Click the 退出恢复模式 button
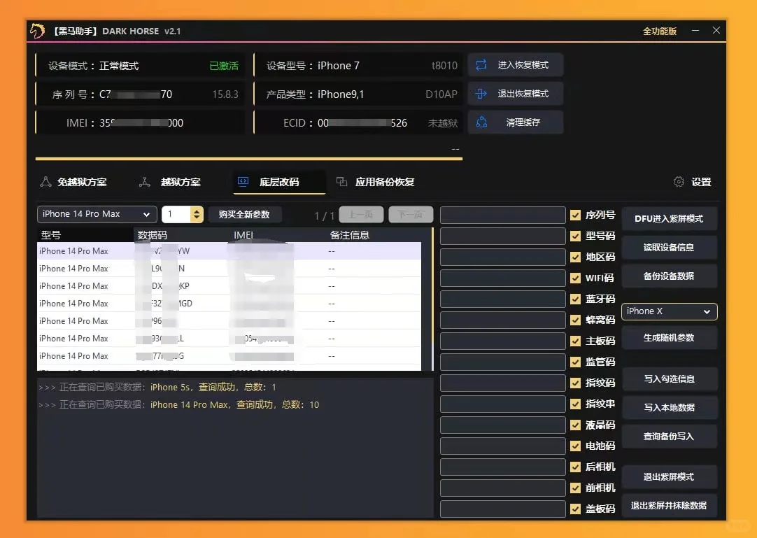Viewport: 757px width, 538px height. tap(515, 93)
